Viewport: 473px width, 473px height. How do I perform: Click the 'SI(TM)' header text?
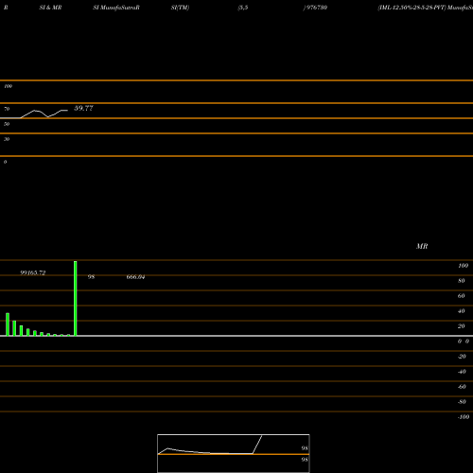[180, 8]
